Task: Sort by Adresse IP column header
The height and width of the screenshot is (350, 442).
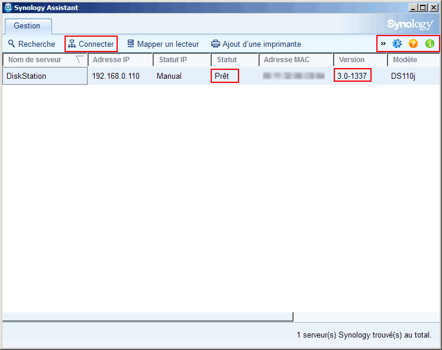Action: [120, 60]
